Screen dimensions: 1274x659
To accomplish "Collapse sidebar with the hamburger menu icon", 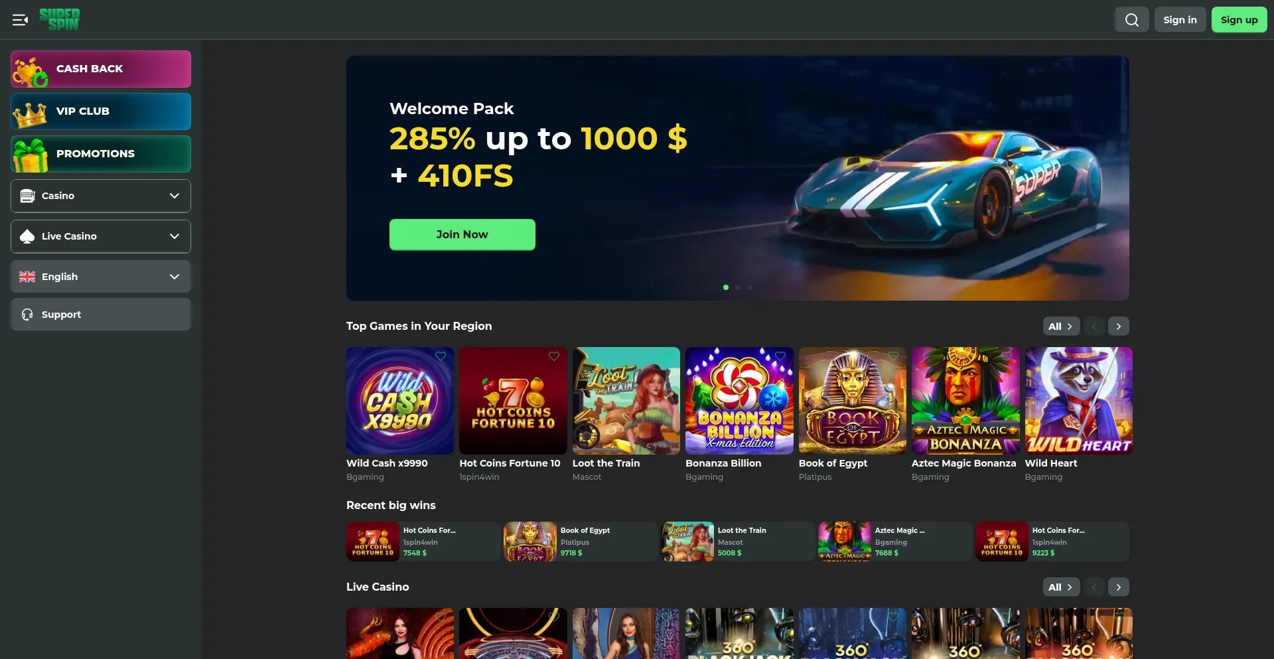I will tap(20, 20).
